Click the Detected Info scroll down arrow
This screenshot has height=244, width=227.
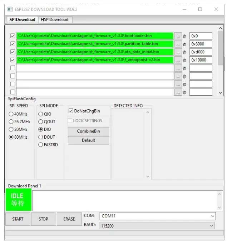148,177
